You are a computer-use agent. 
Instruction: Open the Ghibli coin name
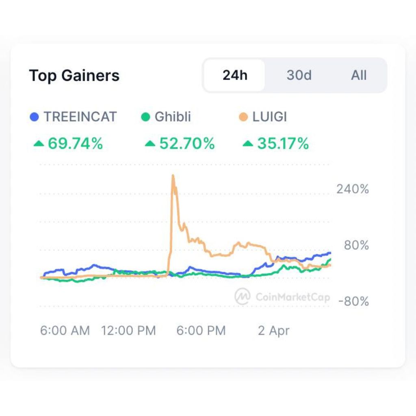(x=173, y=117)
